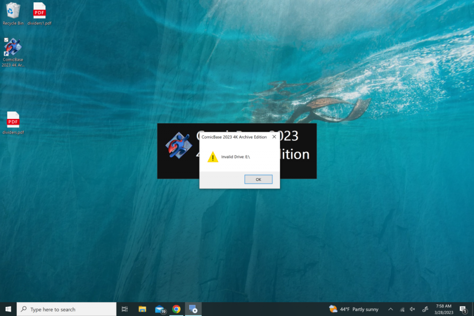Unmute sound via the volume tray icon

[412, 309]
